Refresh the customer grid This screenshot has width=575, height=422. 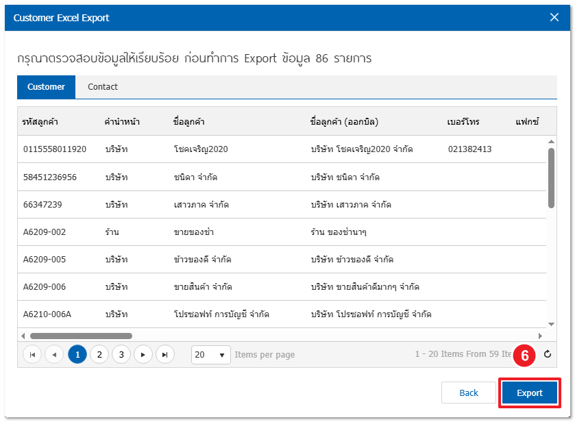[547, 354]
